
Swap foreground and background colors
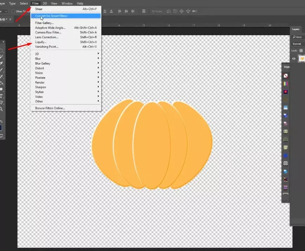1,121
